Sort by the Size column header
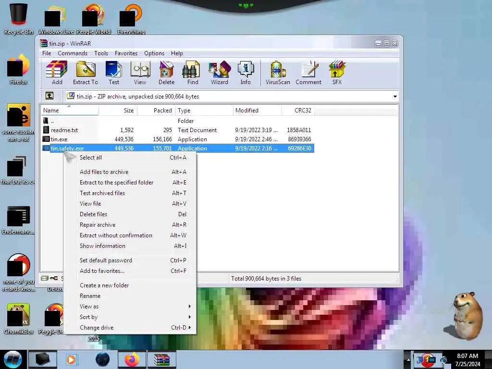This screenshot has width=492, height=369. click(118, 111)
